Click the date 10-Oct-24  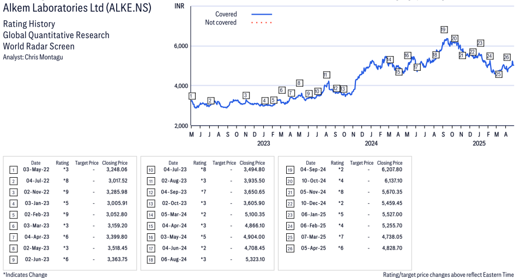(x=314, y=181)
